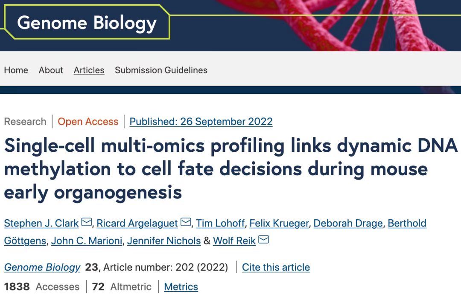The image size is (461, 296).
Task: Open Wolf Reik author link
Action: (234, 241)
